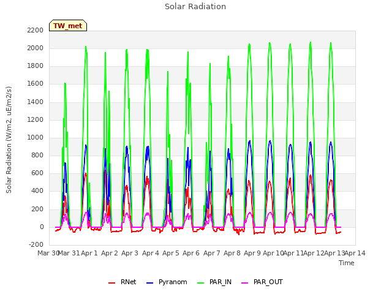Click the Apr 6 x-axis tick label
Viewport: 392px width, 294px height.
191,253
